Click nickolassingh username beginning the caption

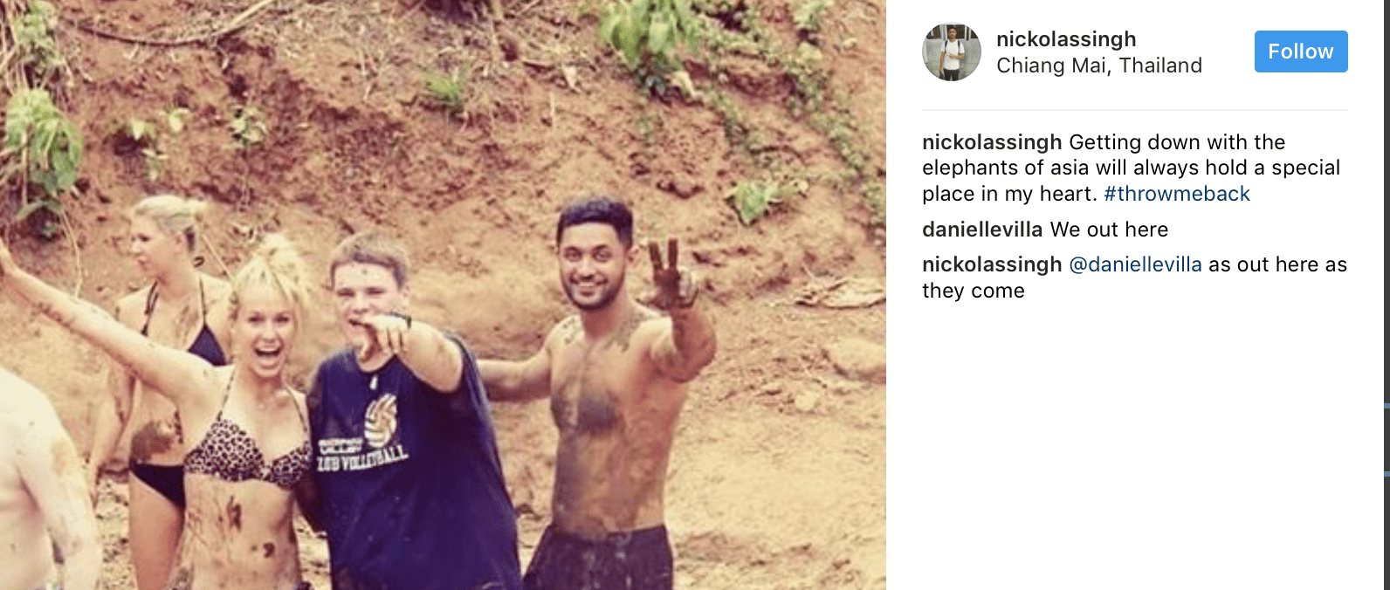pos(992,142)
